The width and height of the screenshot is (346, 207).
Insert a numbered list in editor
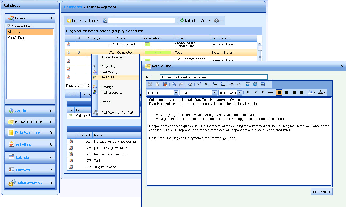[x=215, y=84]
